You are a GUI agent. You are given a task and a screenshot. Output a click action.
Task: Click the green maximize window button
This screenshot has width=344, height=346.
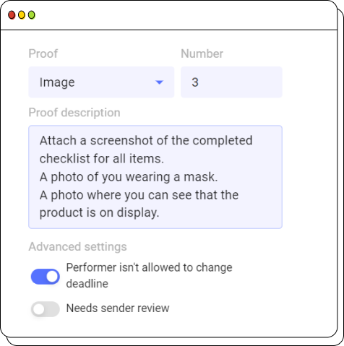pyautogui.click(x=32, y=15)
